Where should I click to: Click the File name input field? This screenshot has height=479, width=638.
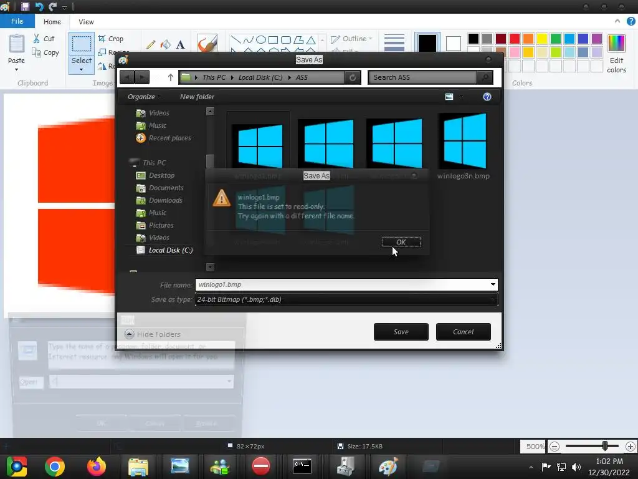pos(343,284)
